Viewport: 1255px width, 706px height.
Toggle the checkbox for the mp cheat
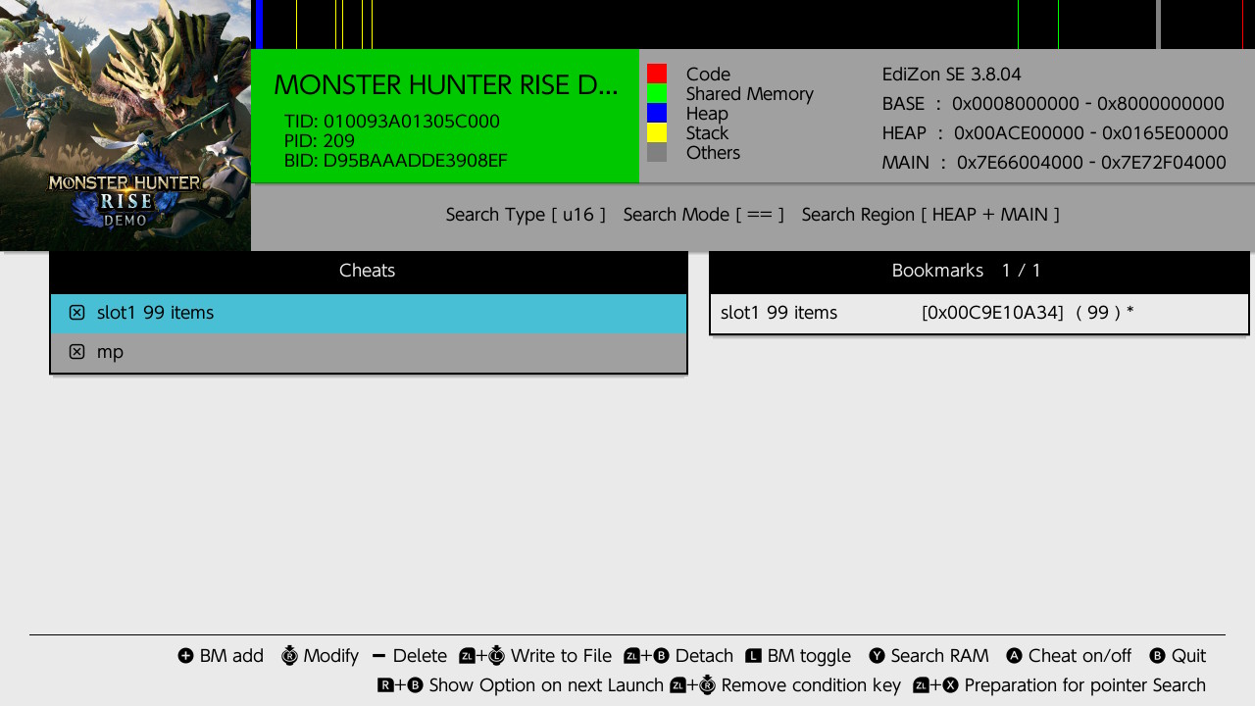tap(76, 352)
